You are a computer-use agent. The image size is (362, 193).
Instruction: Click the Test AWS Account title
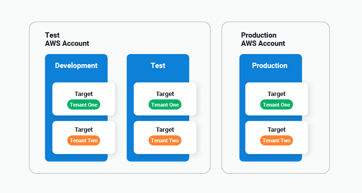click(x=67, y=39)
